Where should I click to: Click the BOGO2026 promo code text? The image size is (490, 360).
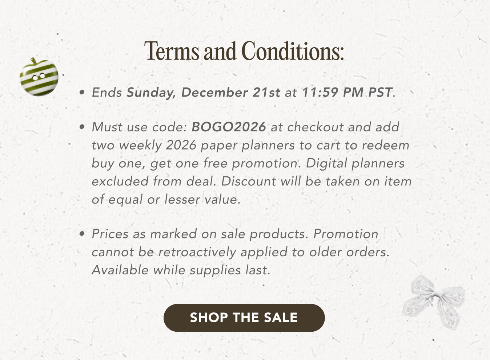click(229, 127)
